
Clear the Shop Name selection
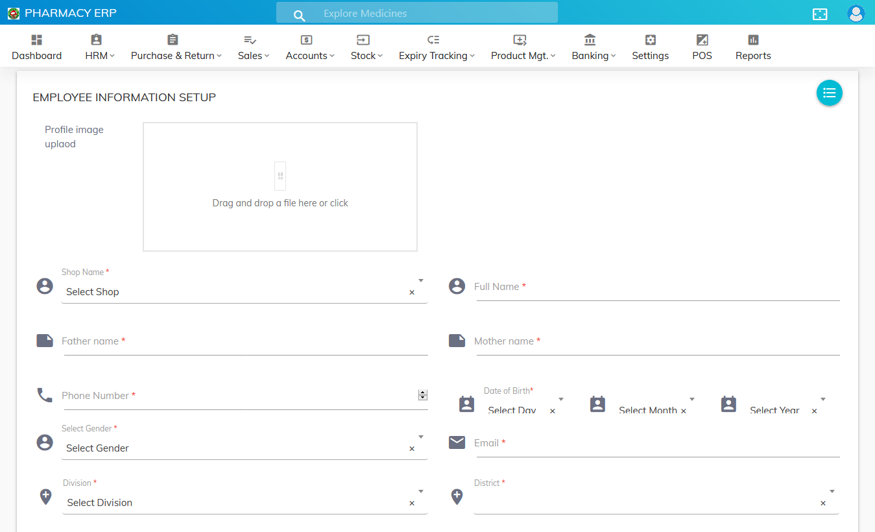pos(412,293)
